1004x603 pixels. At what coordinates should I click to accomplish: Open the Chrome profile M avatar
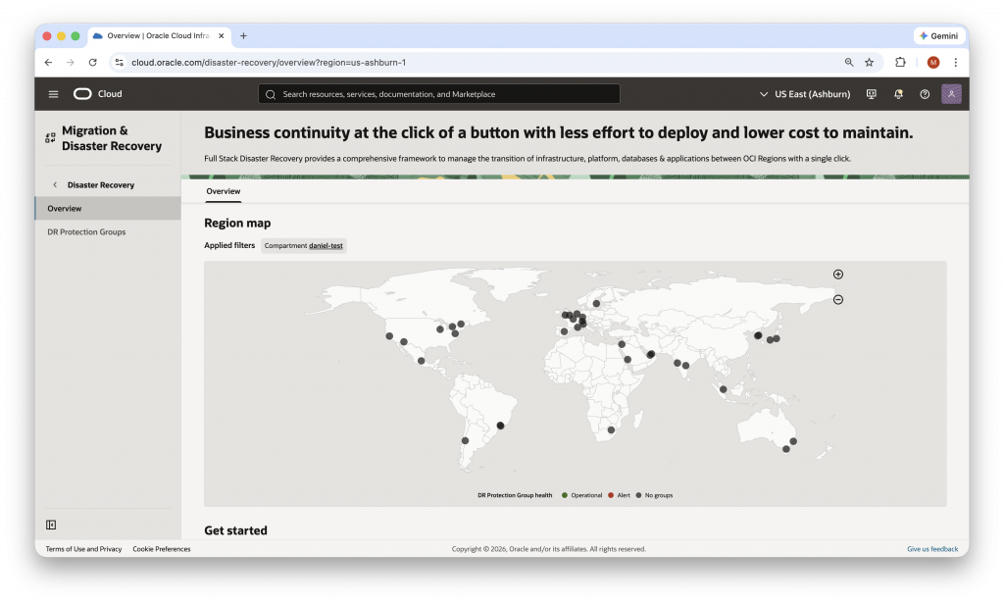pyautogui.click(x=933, y=62)
